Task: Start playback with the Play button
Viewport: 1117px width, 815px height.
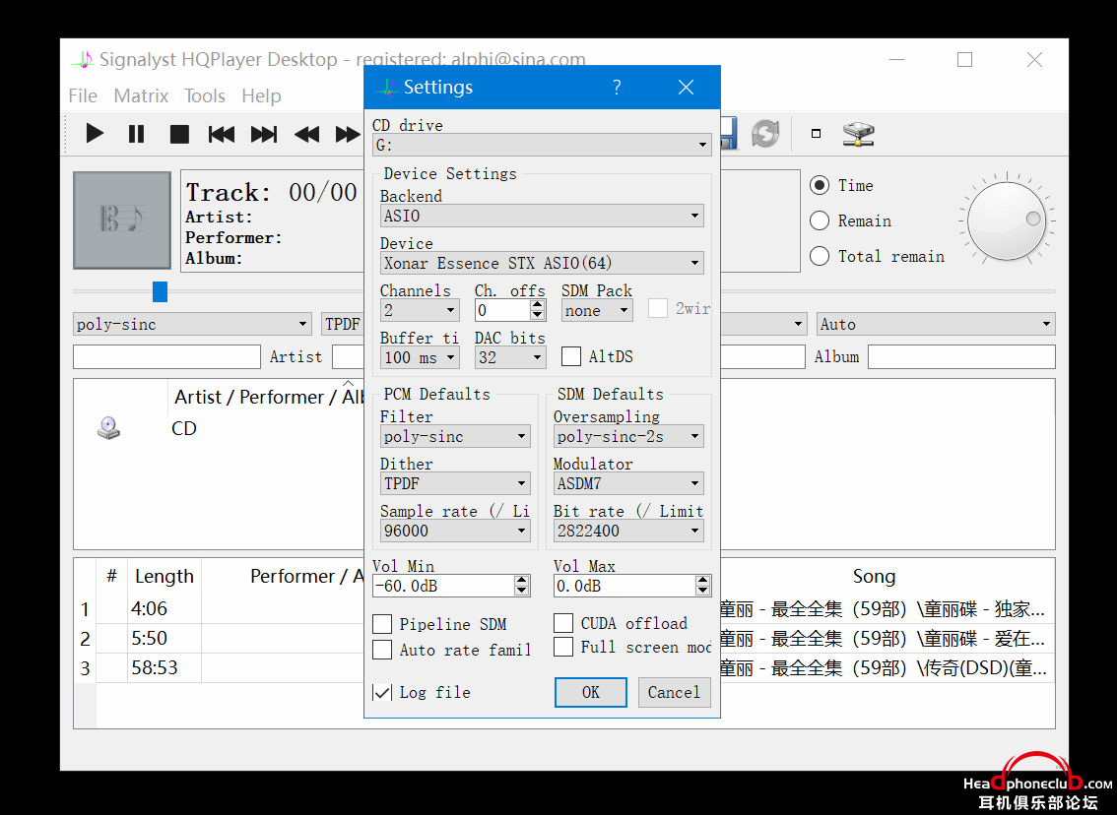Action: click(95, 133)
